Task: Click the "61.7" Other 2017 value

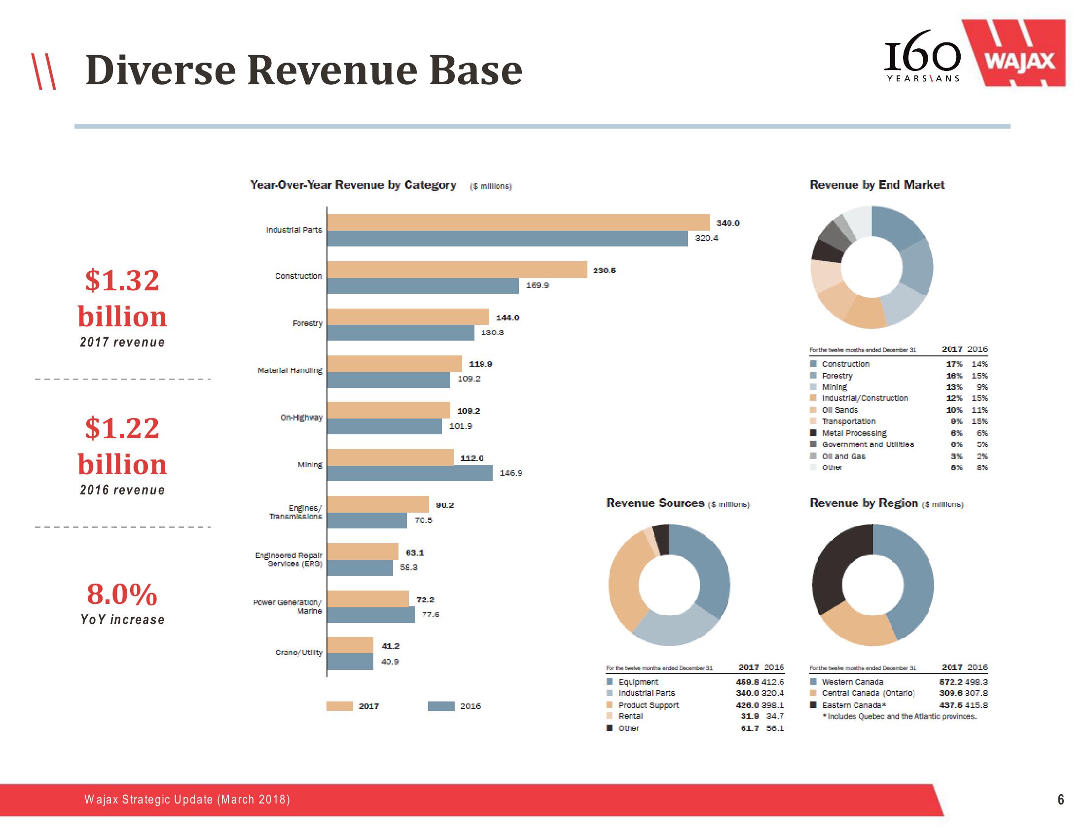Action: (750, 728)
